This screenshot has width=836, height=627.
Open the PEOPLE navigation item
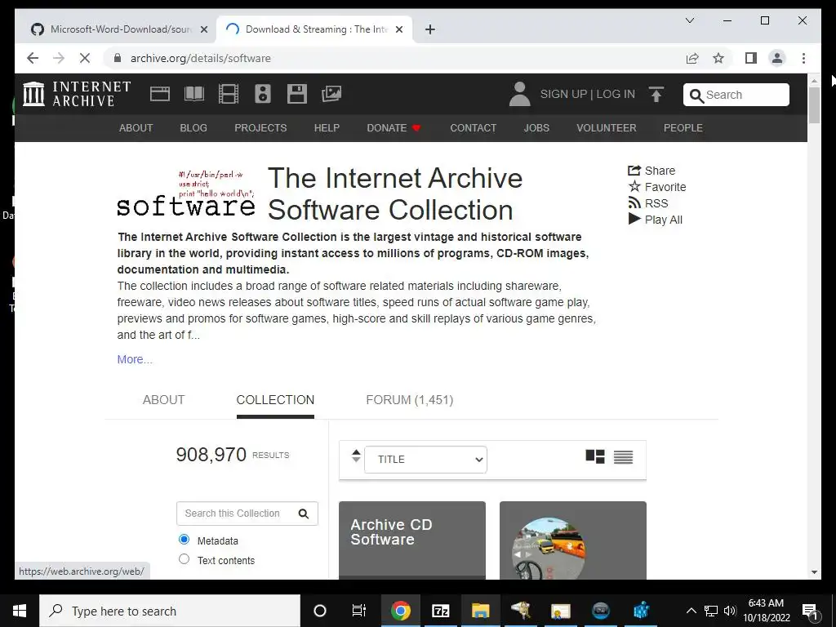click(x=683, y=128)
